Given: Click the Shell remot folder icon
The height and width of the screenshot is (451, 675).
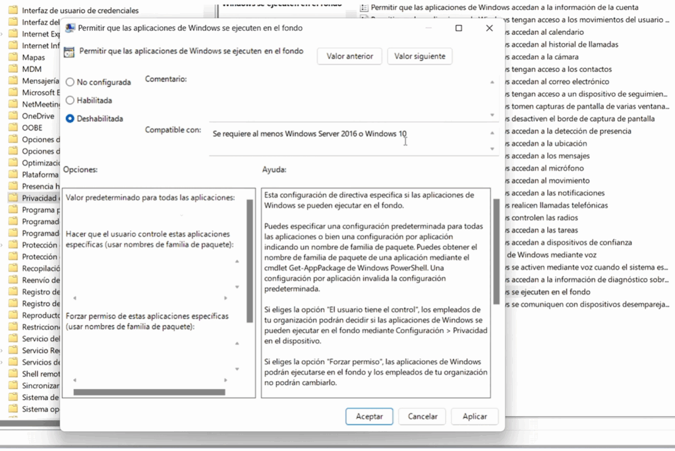Looking at the screenshot, I should tap(13, 373).
